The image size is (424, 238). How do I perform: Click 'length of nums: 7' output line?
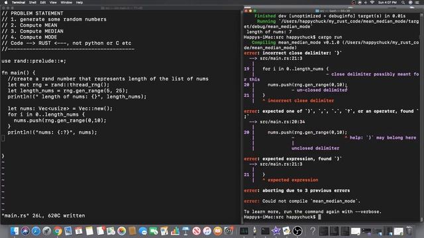[269, 32]
